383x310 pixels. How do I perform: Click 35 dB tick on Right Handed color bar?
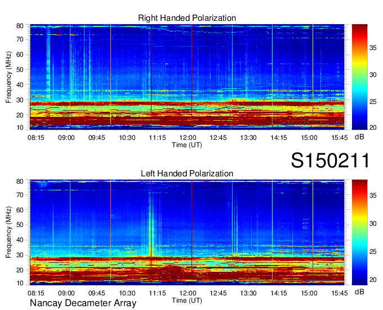pos(373,48)
